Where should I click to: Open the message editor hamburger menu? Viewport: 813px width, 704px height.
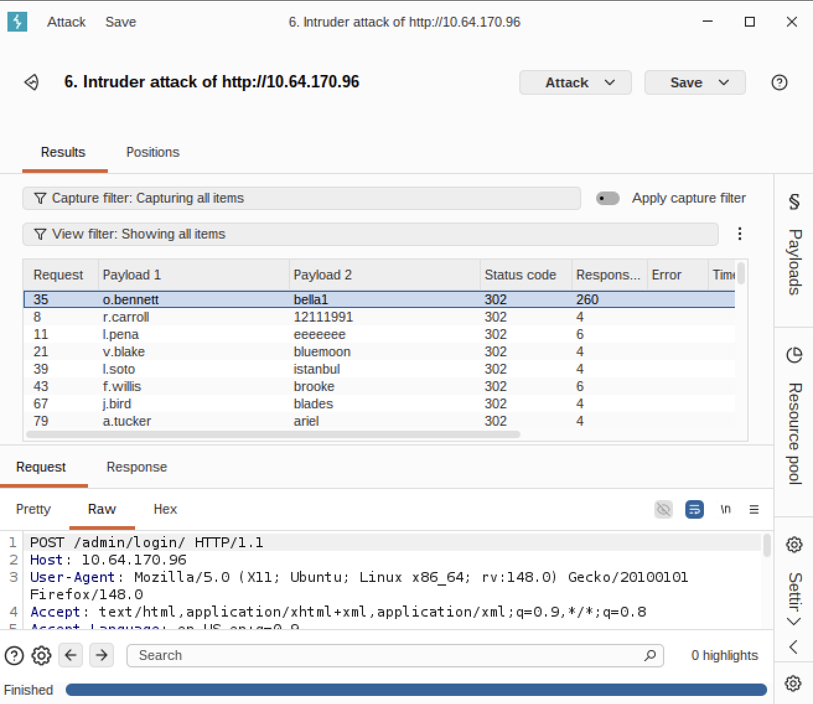click(754, 509)
